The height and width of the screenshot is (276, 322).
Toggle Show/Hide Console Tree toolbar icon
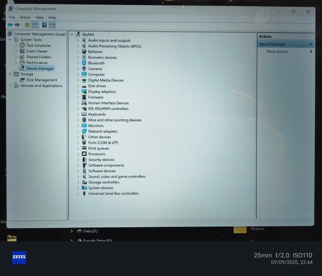(35, 25)
